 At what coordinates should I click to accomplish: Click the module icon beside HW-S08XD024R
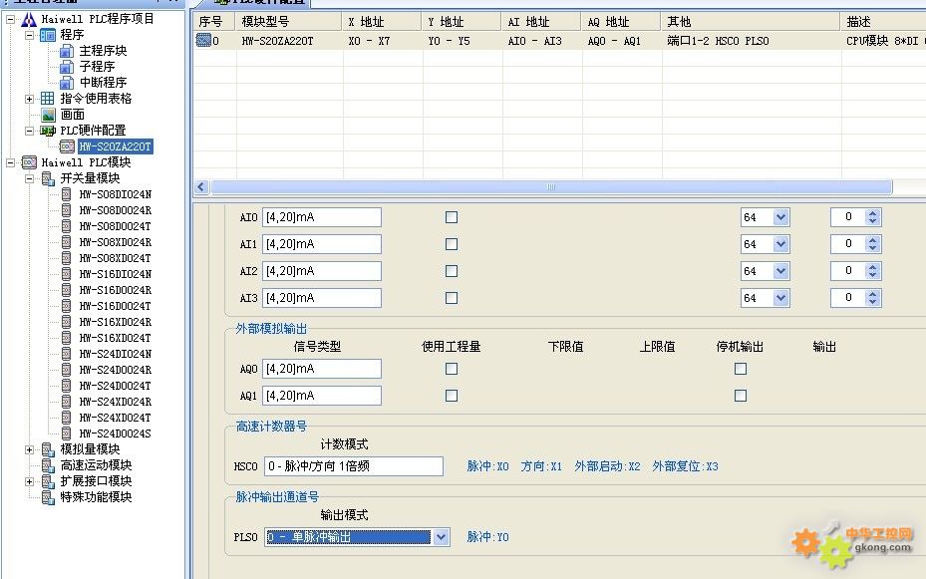[x=67, y=242]
